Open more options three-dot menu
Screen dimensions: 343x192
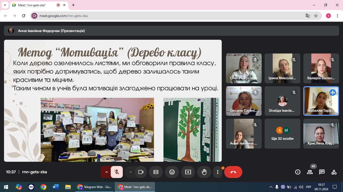[218, 172]
